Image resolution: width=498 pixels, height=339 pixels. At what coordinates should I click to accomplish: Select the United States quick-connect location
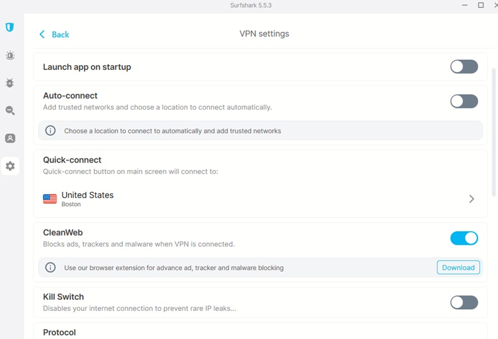(x=260, y=199)
